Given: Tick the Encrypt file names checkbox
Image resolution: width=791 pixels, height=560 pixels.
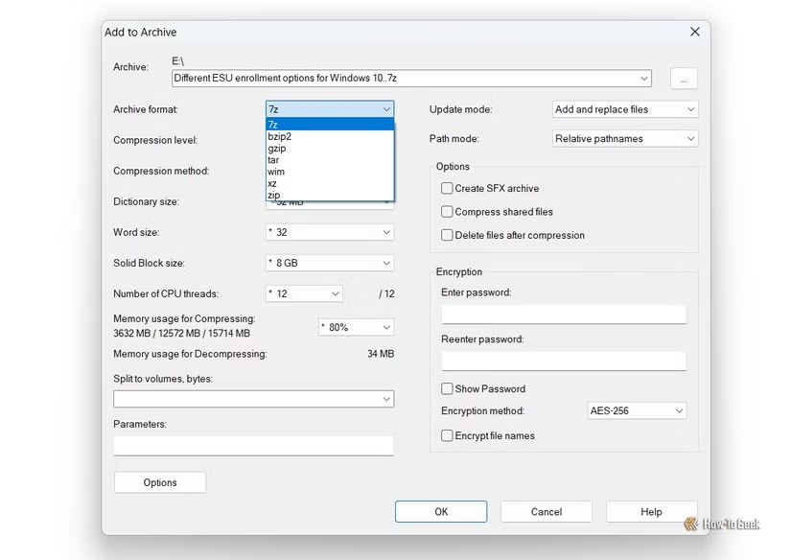Looking at the screenshot, I should (x=447, y=435).
